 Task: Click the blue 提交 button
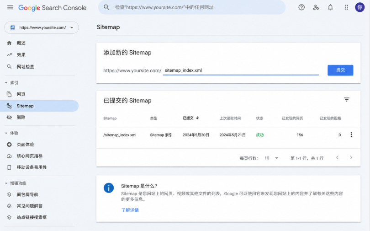(340, 70)
